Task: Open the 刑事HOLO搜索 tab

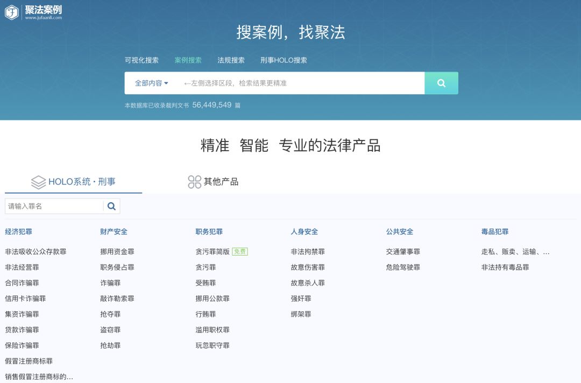Action: (284, 60)
